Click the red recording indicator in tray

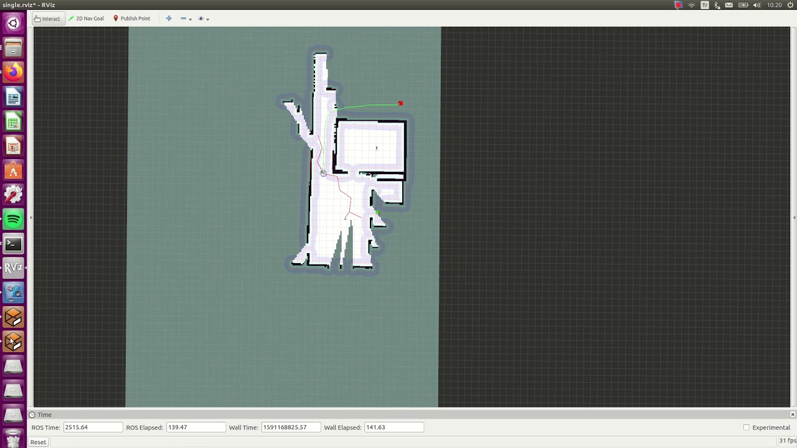(678, 5)
